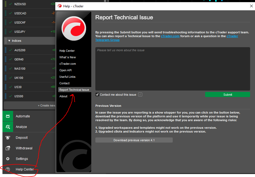Open Analyze from main menu
255x177 pixels.
point(29,127)
